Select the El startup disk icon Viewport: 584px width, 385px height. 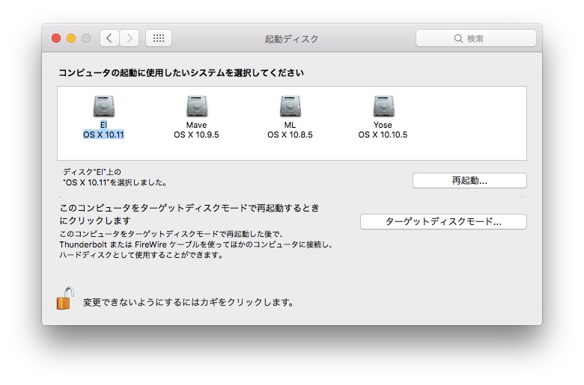[x=103, y=106]
